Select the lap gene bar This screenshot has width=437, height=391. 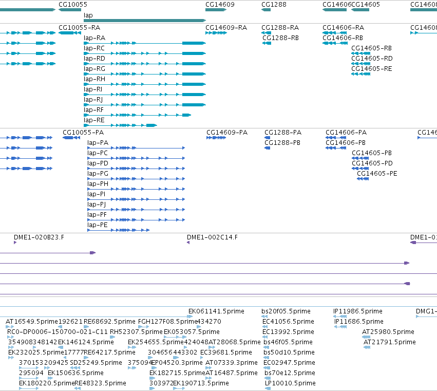145,21
